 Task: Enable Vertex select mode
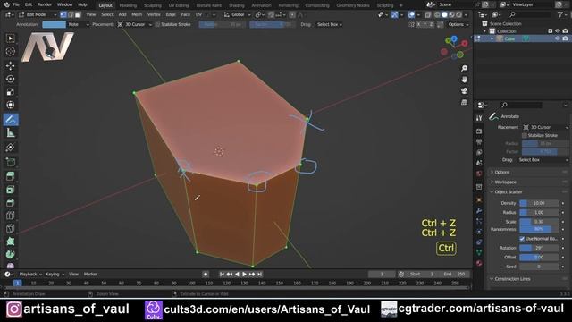coord(63,14)
